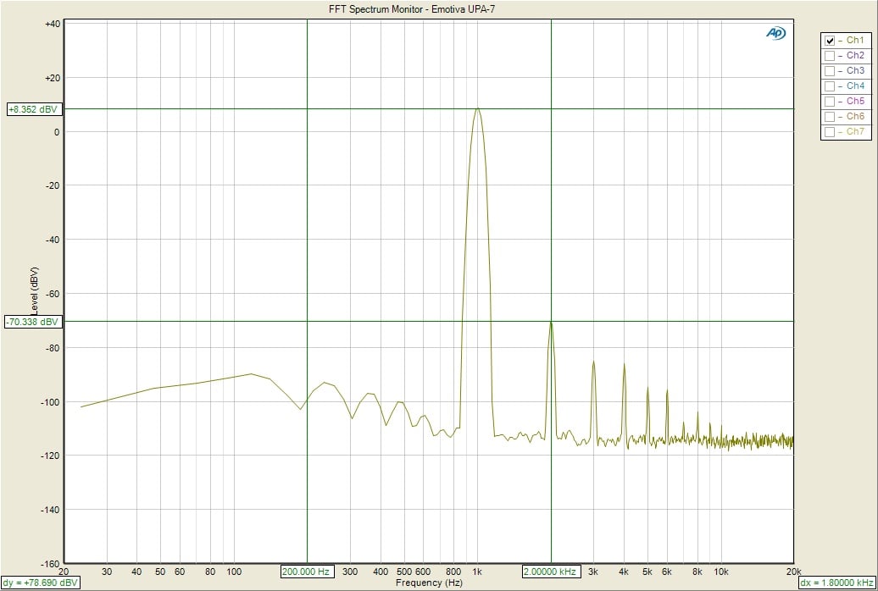Show the Ch3 channel trace
Image resolution: width=878 pixels, height=591 pixels.
click(830, 71)
